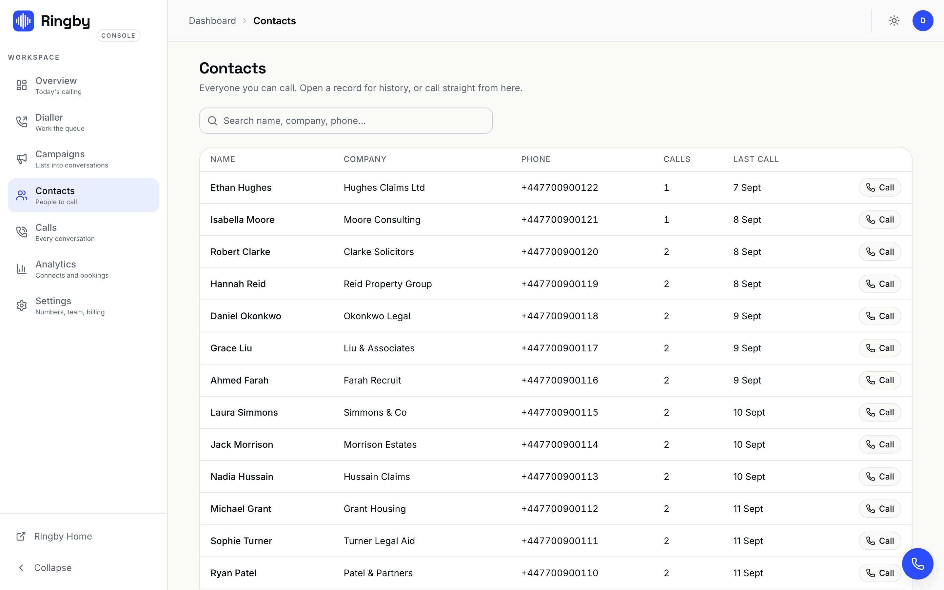944x590 pixels.
Task: Click the external link icon beside Ringby Home
Action: pos(21,536)
